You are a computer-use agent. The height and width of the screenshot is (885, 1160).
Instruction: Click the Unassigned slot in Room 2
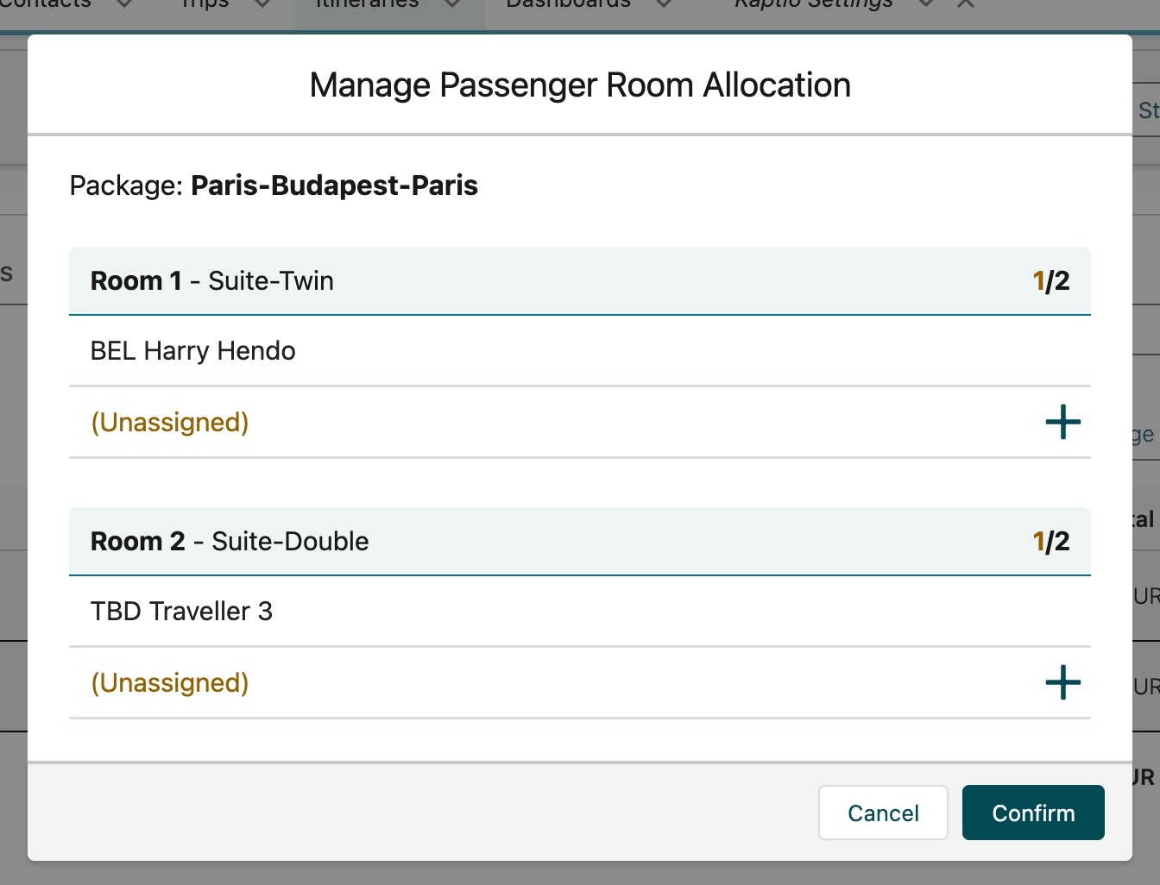(x=170, y=683)
